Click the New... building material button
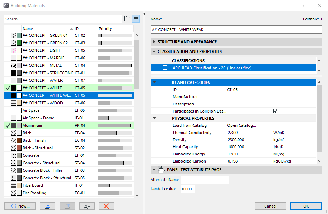The height and width of the screenshot is (214, 328). (20, 206)
